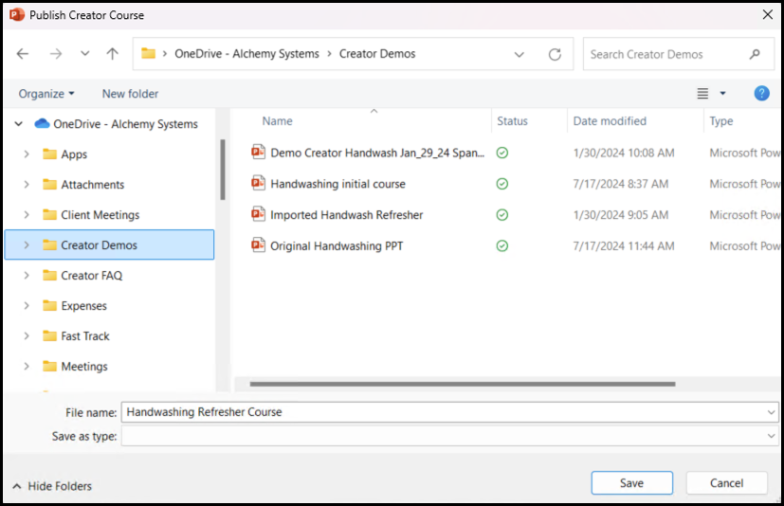The image size is (784, 506).
Task: Expand the Client Meetings folder
Action: [27, 215]
